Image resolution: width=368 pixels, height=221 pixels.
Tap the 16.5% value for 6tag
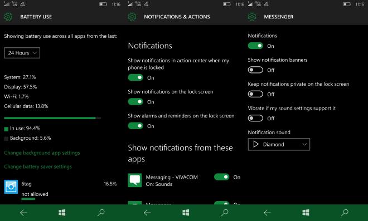110,184
